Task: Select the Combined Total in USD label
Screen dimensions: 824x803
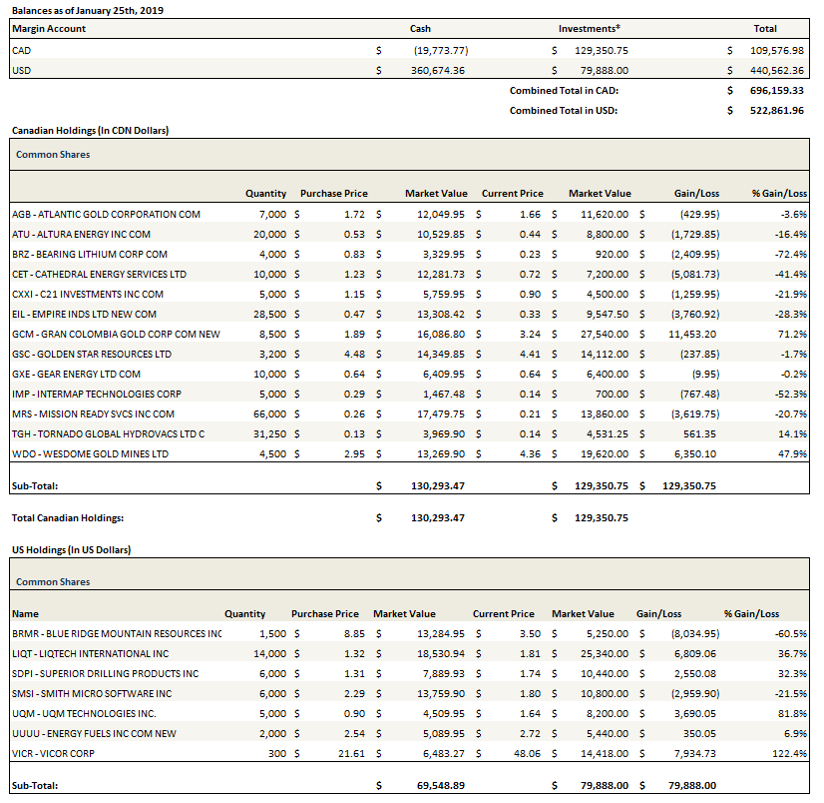Action: click(x=563, y=110)
